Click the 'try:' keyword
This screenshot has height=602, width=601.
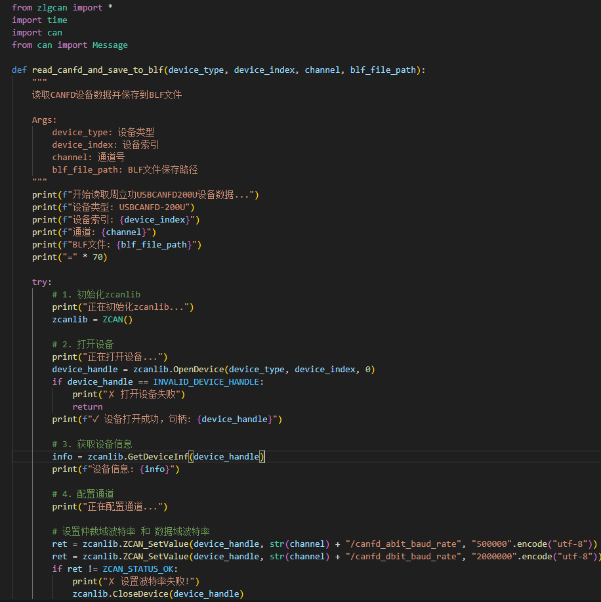[x=42, y=282]
